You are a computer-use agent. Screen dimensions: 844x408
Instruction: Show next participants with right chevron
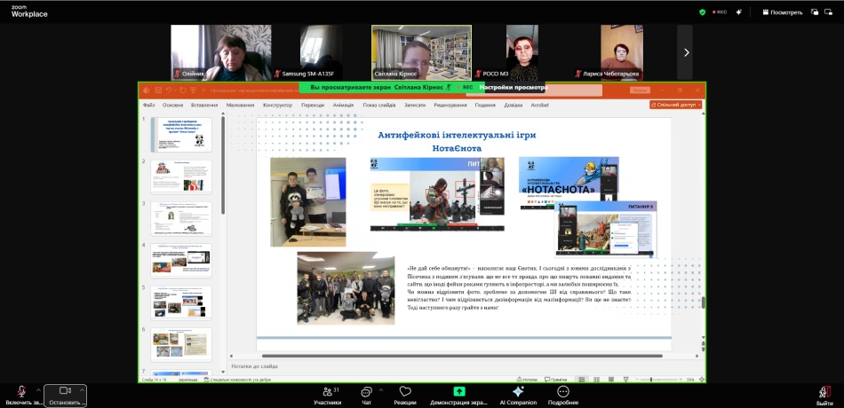[x=685, y=52]
